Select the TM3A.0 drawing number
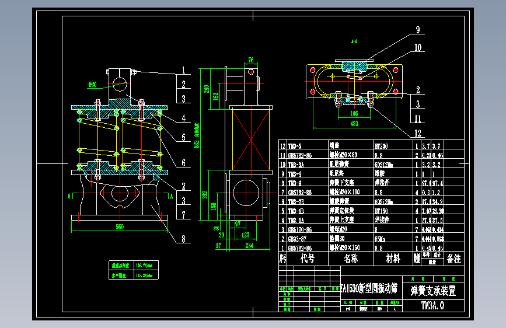 pos(432,306)
